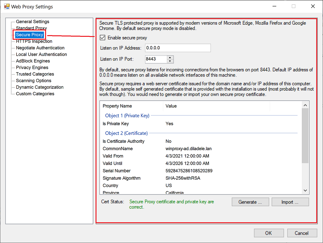The width and height of the screenshot is (323, 243).
Task: Click the 4/3/2026 12:00:00 AM value
Action: (x=187, y=164)
